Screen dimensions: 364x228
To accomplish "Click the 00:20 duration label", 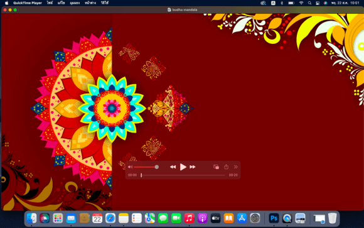I will coord(233,175).
